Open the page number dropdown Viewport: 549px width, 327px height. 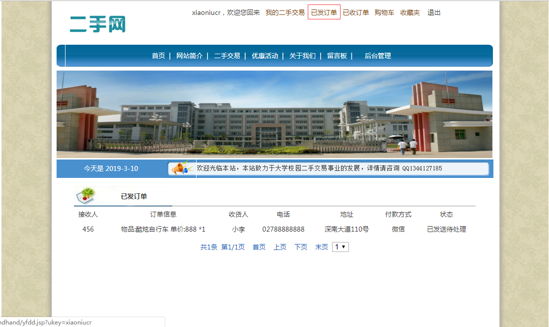point(341,246)
